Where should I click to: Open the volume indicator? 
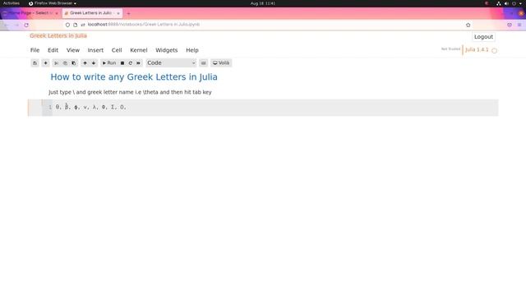[x=506, y=3]
